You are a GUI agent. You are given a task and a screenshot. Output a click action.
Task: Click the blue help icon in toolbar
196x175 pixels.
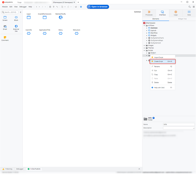click(81, 7)
